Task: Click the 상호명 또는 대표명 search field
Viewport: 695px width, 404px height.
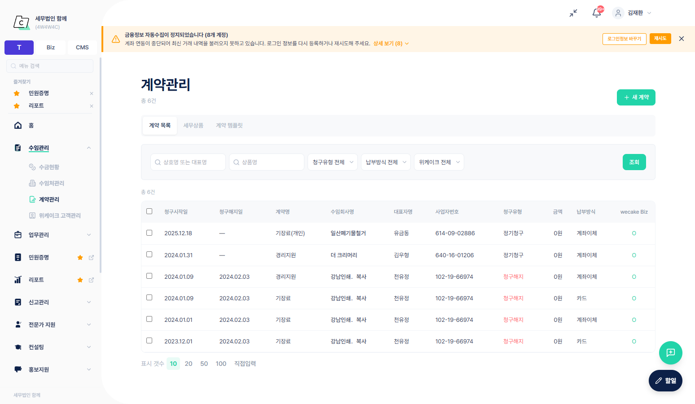Action: tap(188, 162)
